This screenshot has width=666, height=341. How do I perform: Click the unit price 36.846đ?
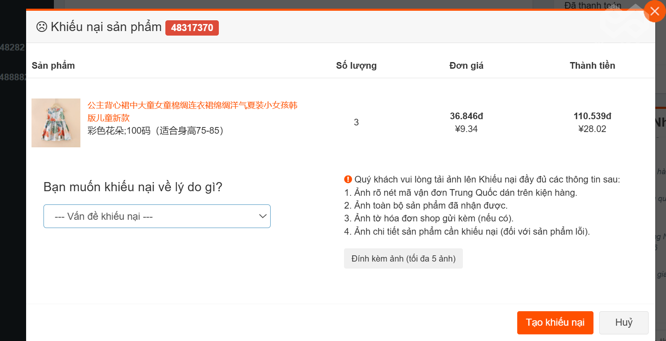(x=466, y=116)
